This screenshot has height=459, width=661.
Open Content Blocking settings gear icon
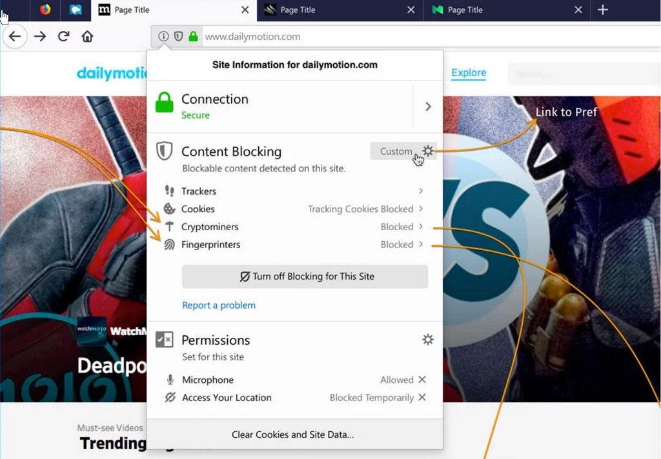tap(428, 151)
